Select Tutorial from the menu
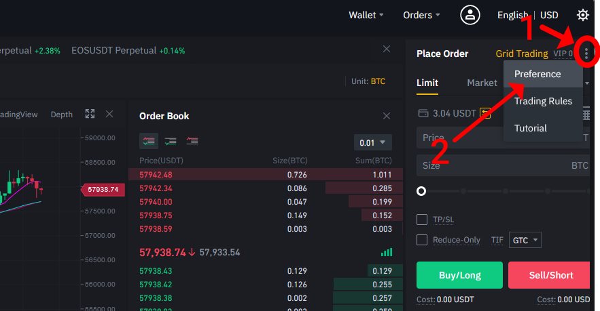 (x=543, y=128)
